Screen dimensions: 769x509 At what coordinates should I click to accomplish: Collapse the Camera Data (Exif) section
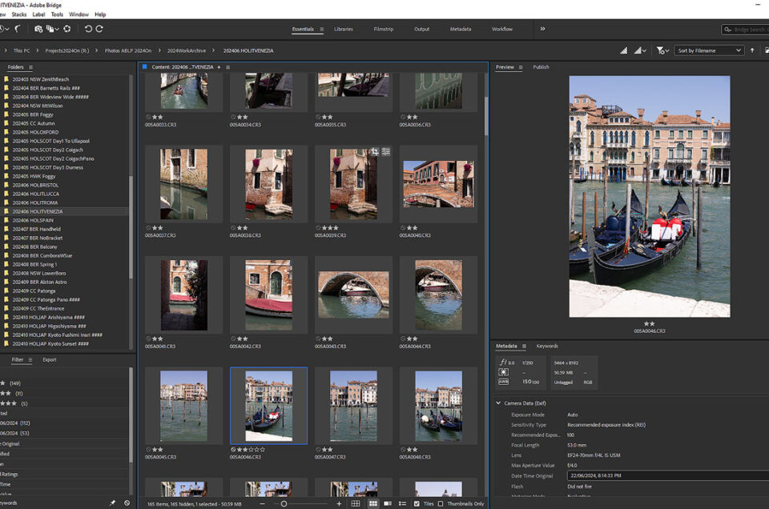(x=499, y=403)
